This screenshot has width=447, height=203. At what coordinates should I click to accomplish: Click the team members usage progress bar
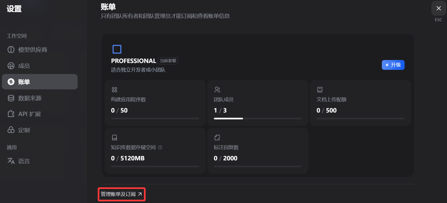point(258,119)
